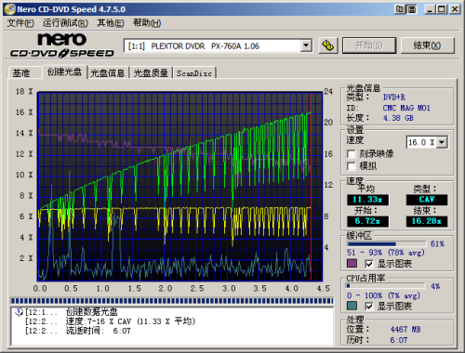Image resolution: width=465 pixels, height=353 pixels.
Task: Click the Nero CD-DVD Speed logo
Action: pos(62,46)
